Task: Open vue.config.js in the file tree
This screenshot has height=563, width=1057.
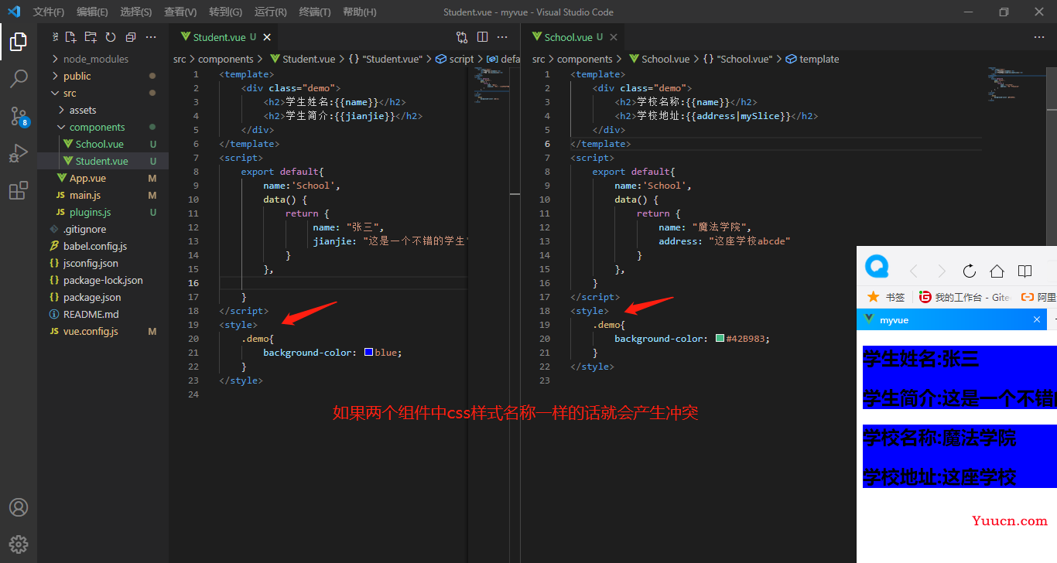Action: tap(103, 331)
